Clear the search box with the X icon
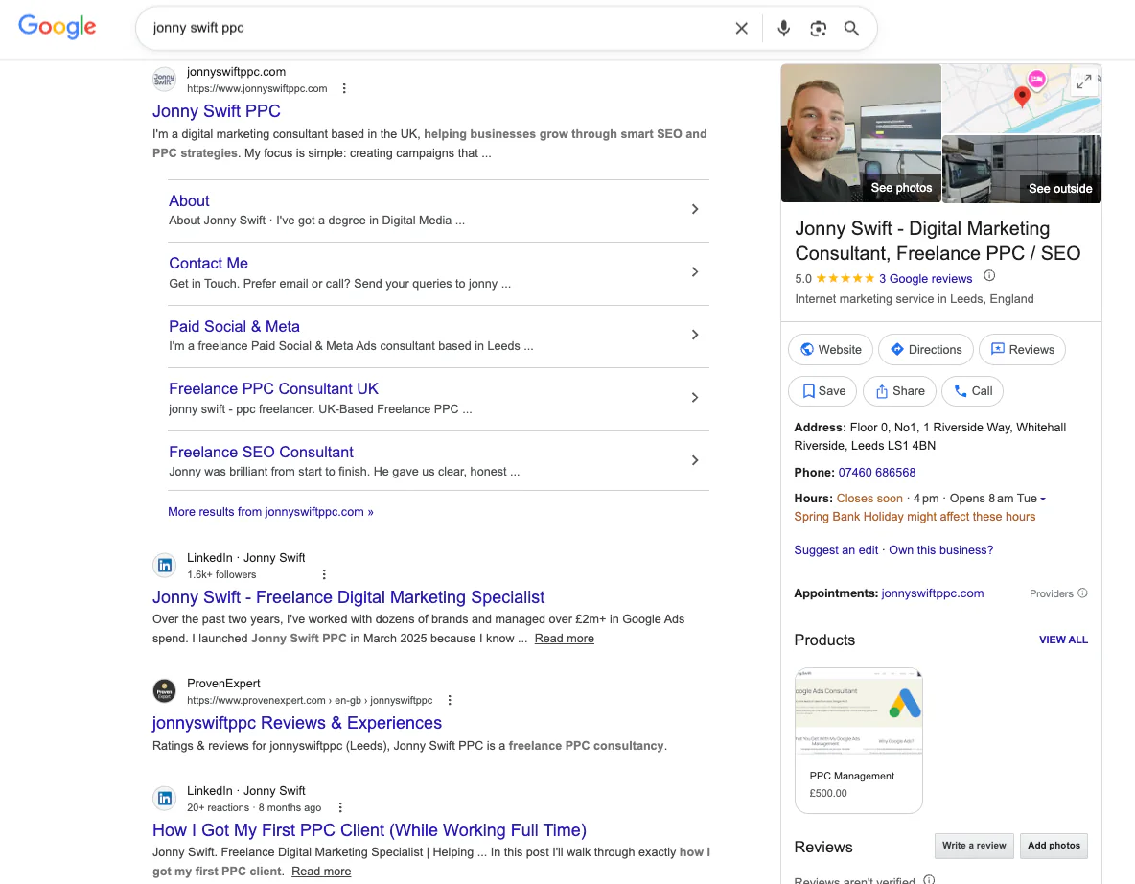The width and height of the screenshot is (1135, 884). click(x=741, y=28)
